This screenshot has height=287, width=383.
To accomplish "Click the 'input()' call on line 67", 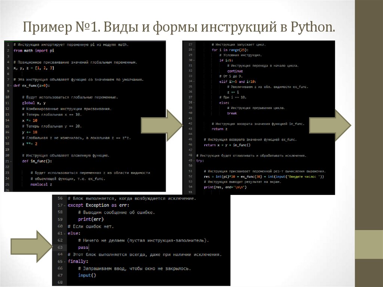I will point(87,275).
